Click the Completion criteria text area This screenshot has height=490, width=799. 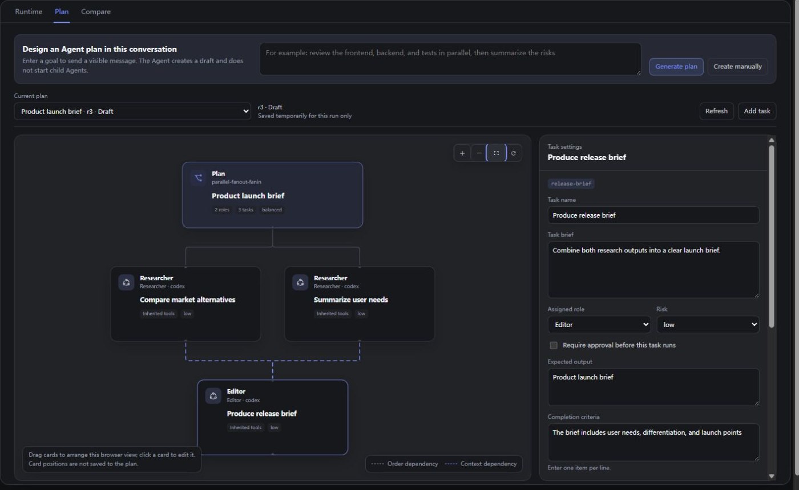653,442
